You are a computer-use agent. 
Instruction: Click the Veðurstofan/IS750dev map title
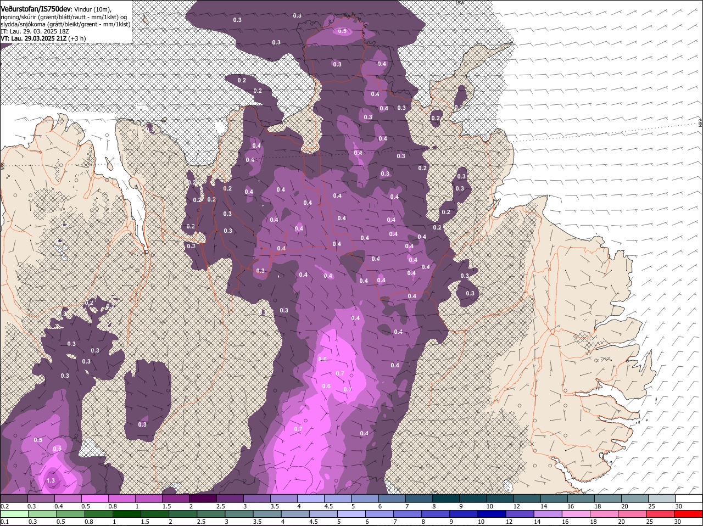pyautogui.click(x=36, y=9)
